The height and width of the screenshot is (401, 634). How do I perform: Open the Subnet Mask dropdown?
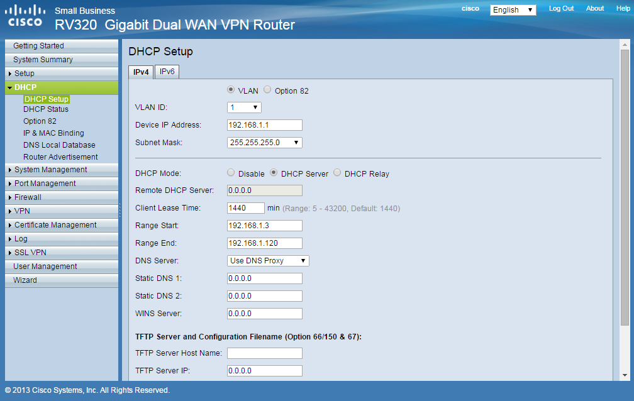coord(264,142)
